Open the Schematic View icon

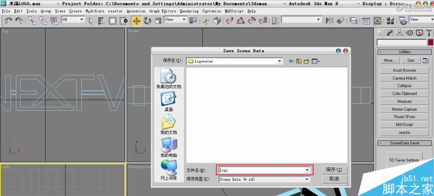(x=377, y=21)
